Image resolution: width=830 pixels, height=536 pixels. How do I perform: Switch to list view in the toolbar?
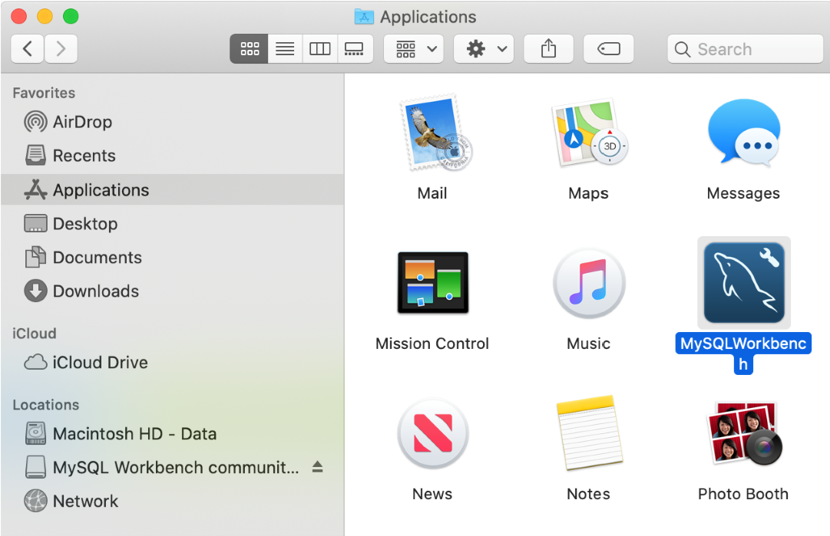click(x=284, y=48)
